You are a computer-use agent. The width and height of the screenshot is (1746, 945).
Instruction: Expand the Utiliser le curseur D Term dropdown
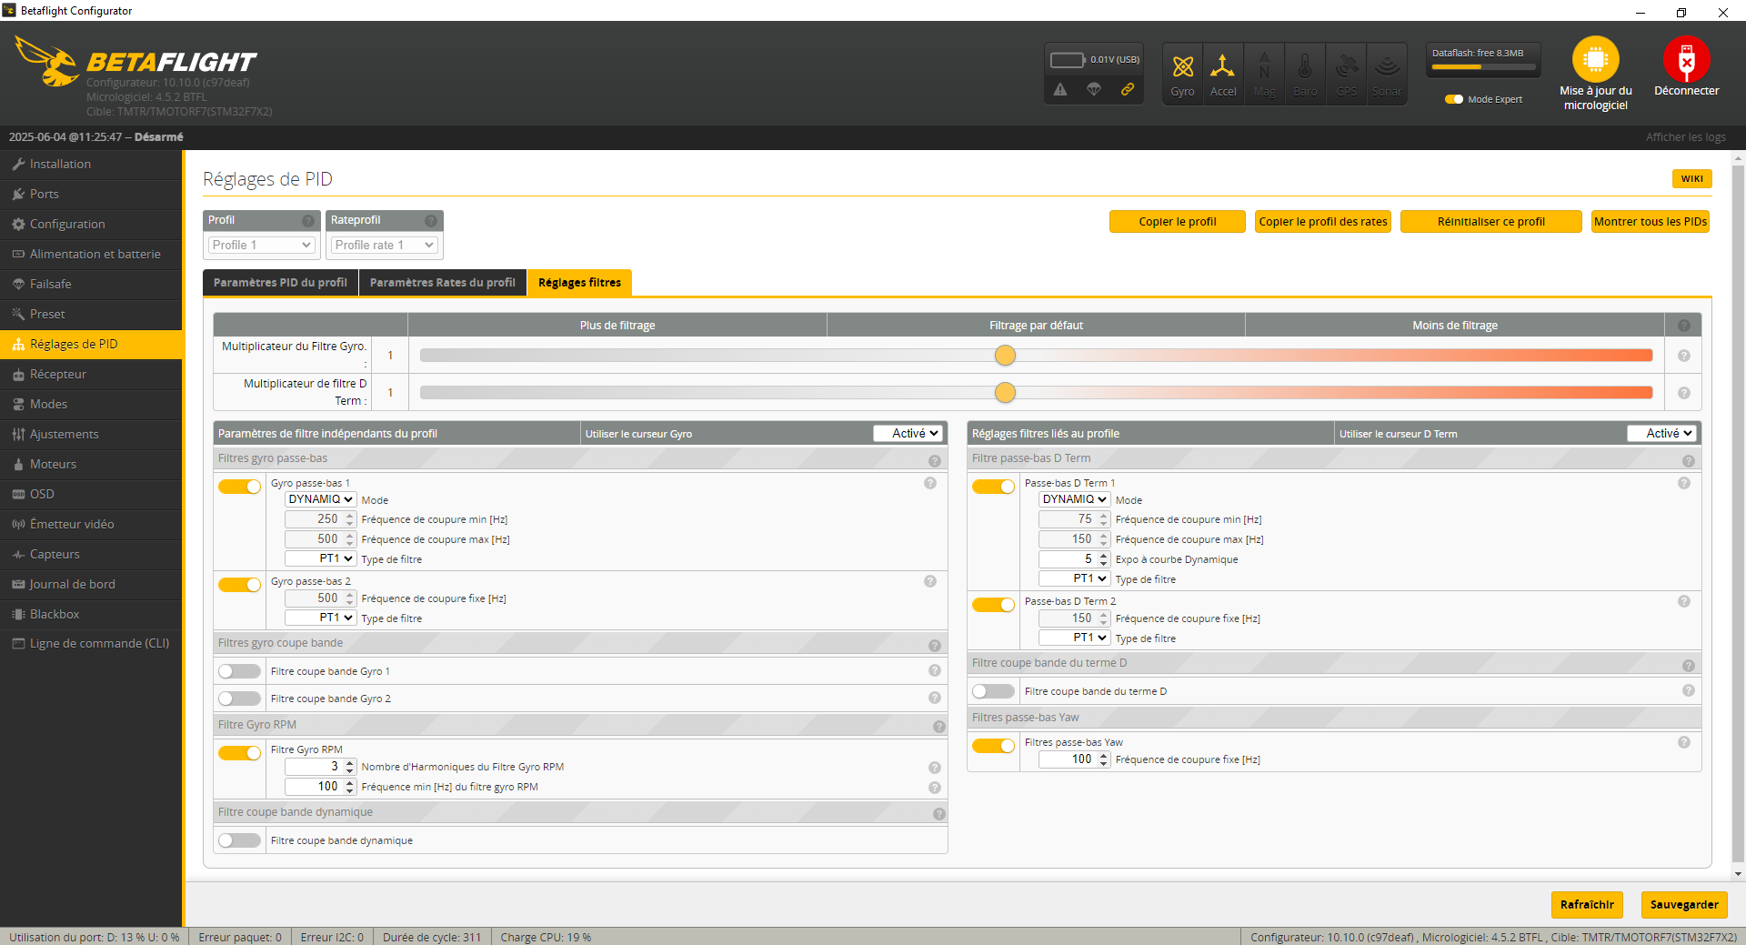[1661, 434]
